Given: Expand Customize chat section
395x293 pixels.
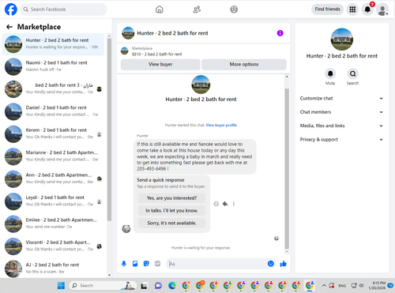Looking at the screenshot, I should [x=341, y=99].
